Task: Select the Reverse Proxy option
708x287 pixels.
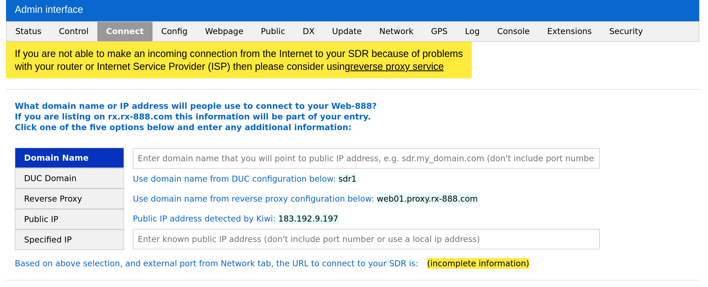Action: (x=69, y=199)
